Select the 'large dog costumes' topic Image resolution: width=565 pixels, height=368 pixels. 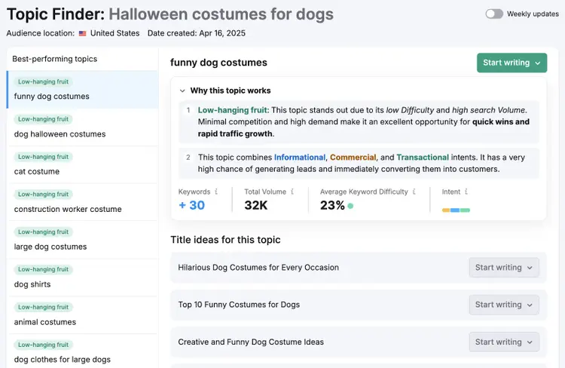[83, 240]
